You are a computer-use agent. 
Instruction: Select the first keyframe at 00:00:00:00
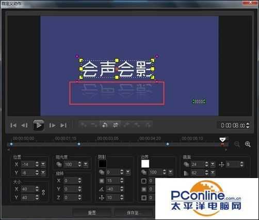[11, 144]
